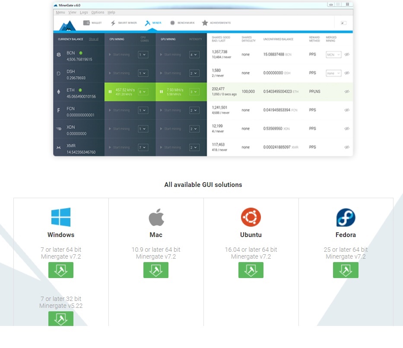Viewport: 403px width, 348px height.
Task: Start GPU mining for XMR
Action: coord(171,147)
